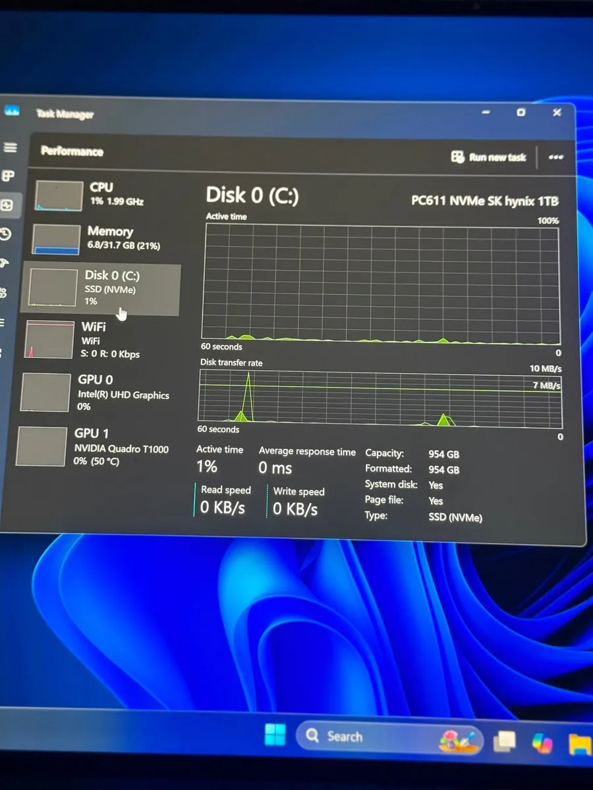This screenshot has width=593, height=790.
Task: Go to the Processes page icon
Action: coord(9,176)
